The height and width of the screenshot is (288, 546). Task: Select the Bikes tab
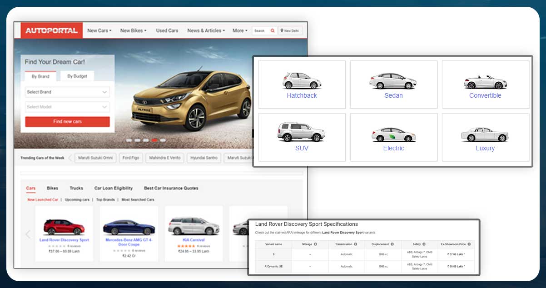(53, 188)
